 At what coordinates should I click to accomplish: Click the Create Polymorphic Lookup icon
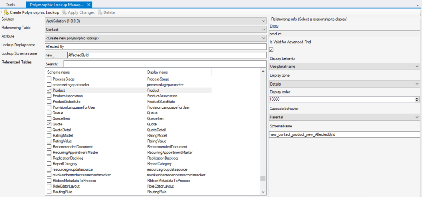point(6,12)
